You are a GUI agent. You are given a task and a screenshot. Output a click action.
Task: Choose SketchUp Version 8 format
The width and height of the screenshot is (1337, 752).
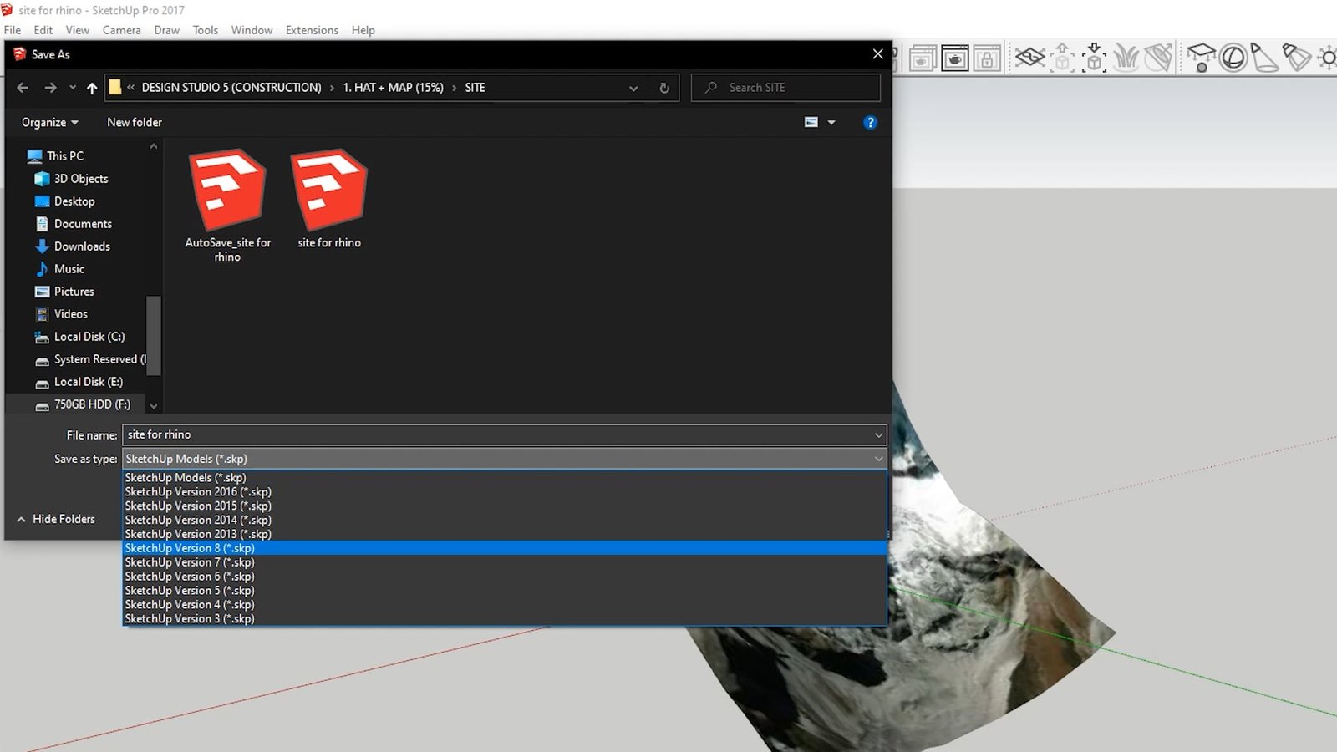[x=505, y=548]
